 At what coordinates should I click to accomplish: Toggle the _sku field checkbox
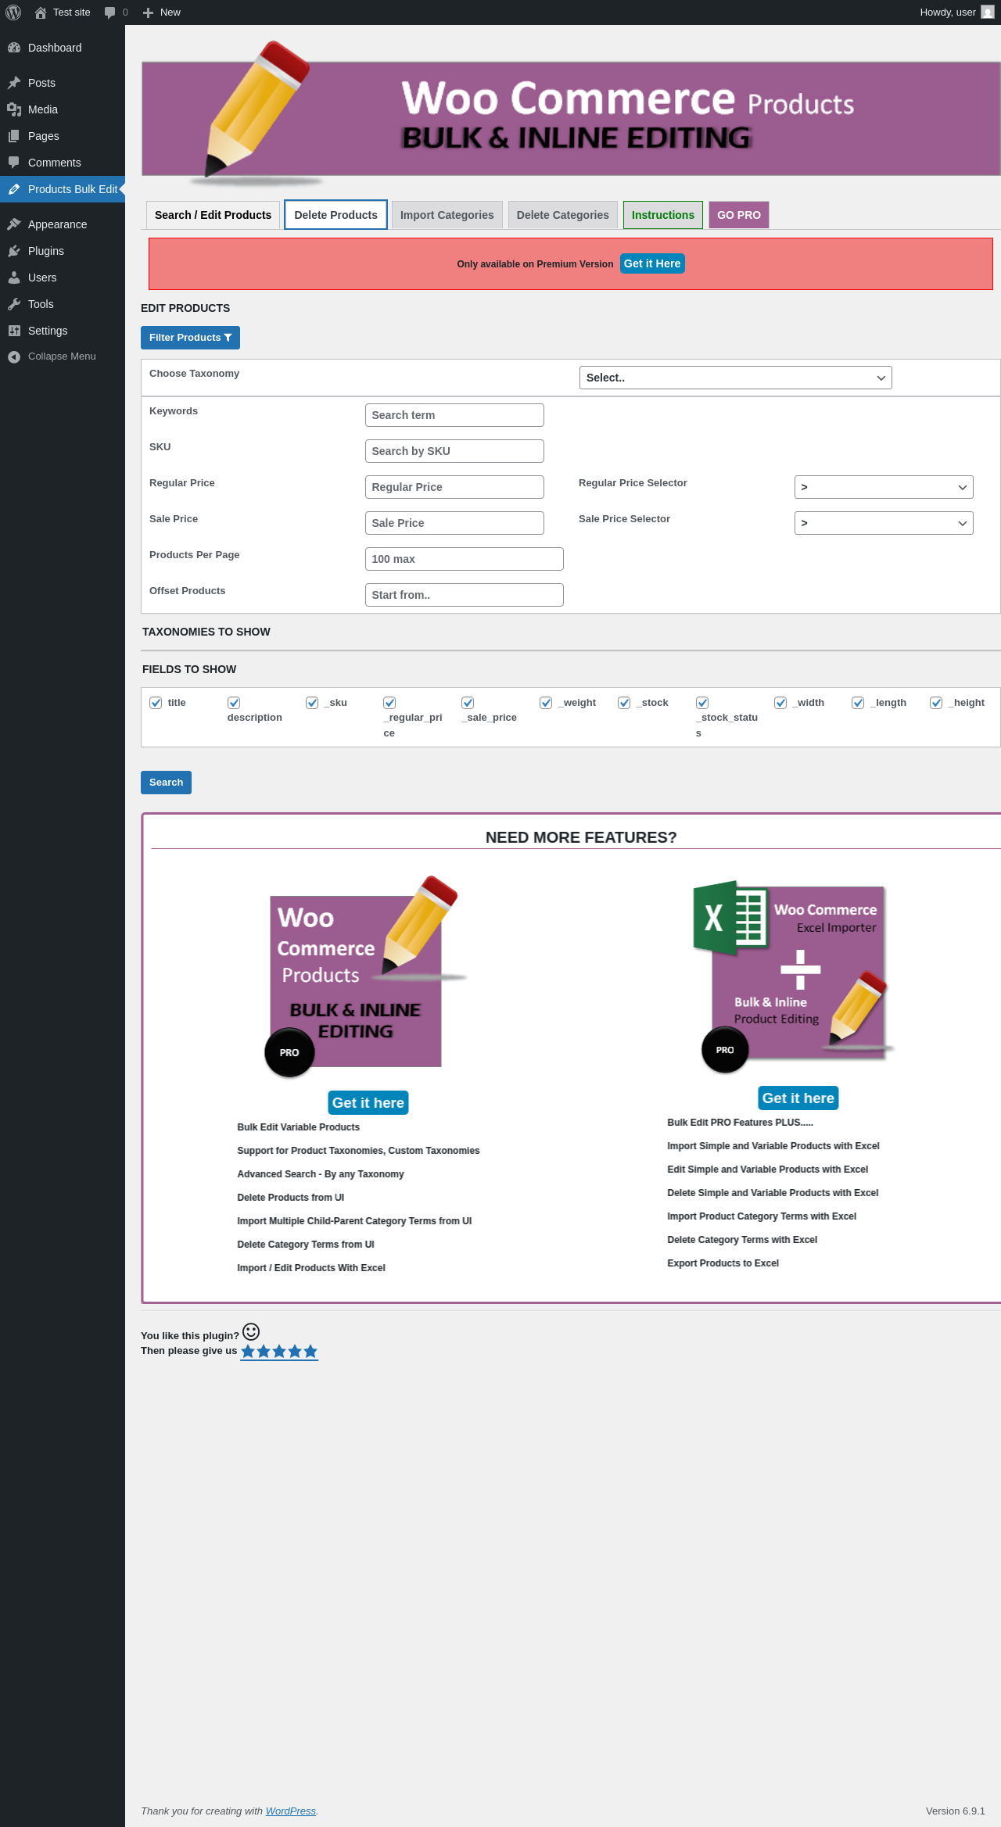(x=312, y=703)
